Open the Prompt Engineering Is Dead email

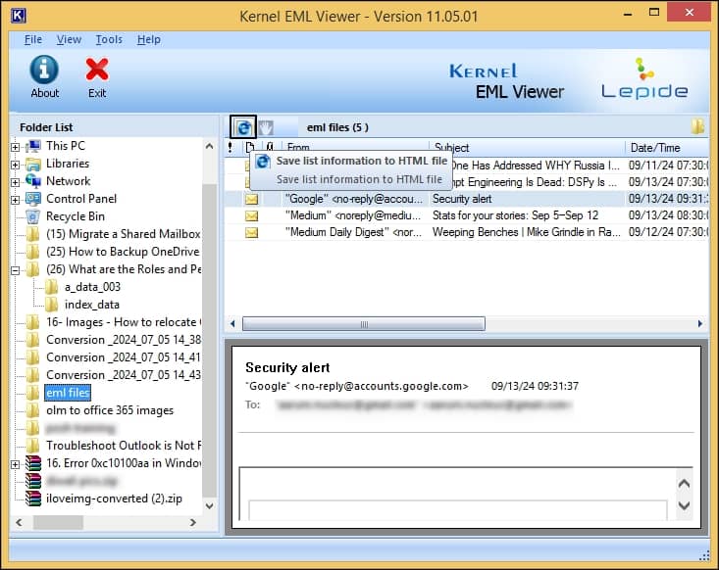pyautogui.click(x=536, y=182)
